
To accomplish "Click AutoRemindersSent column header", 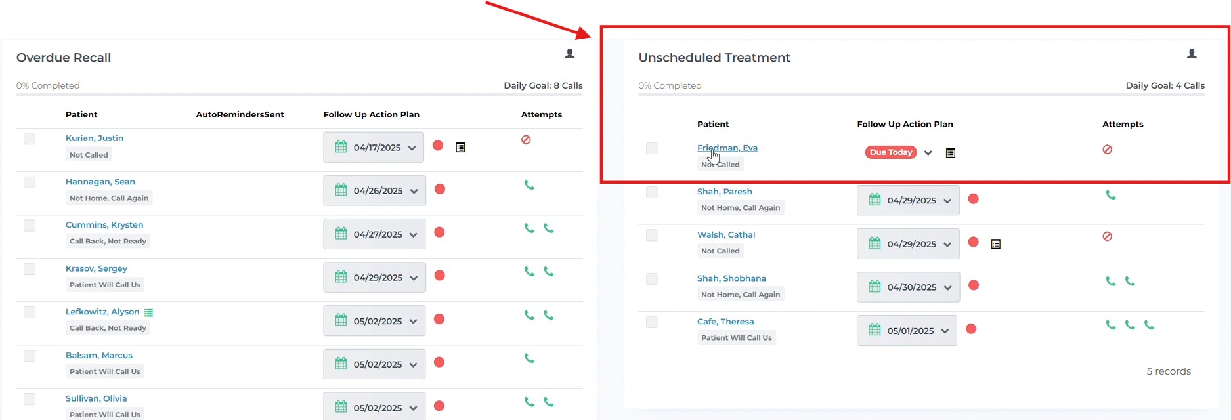I will (240, 114).
